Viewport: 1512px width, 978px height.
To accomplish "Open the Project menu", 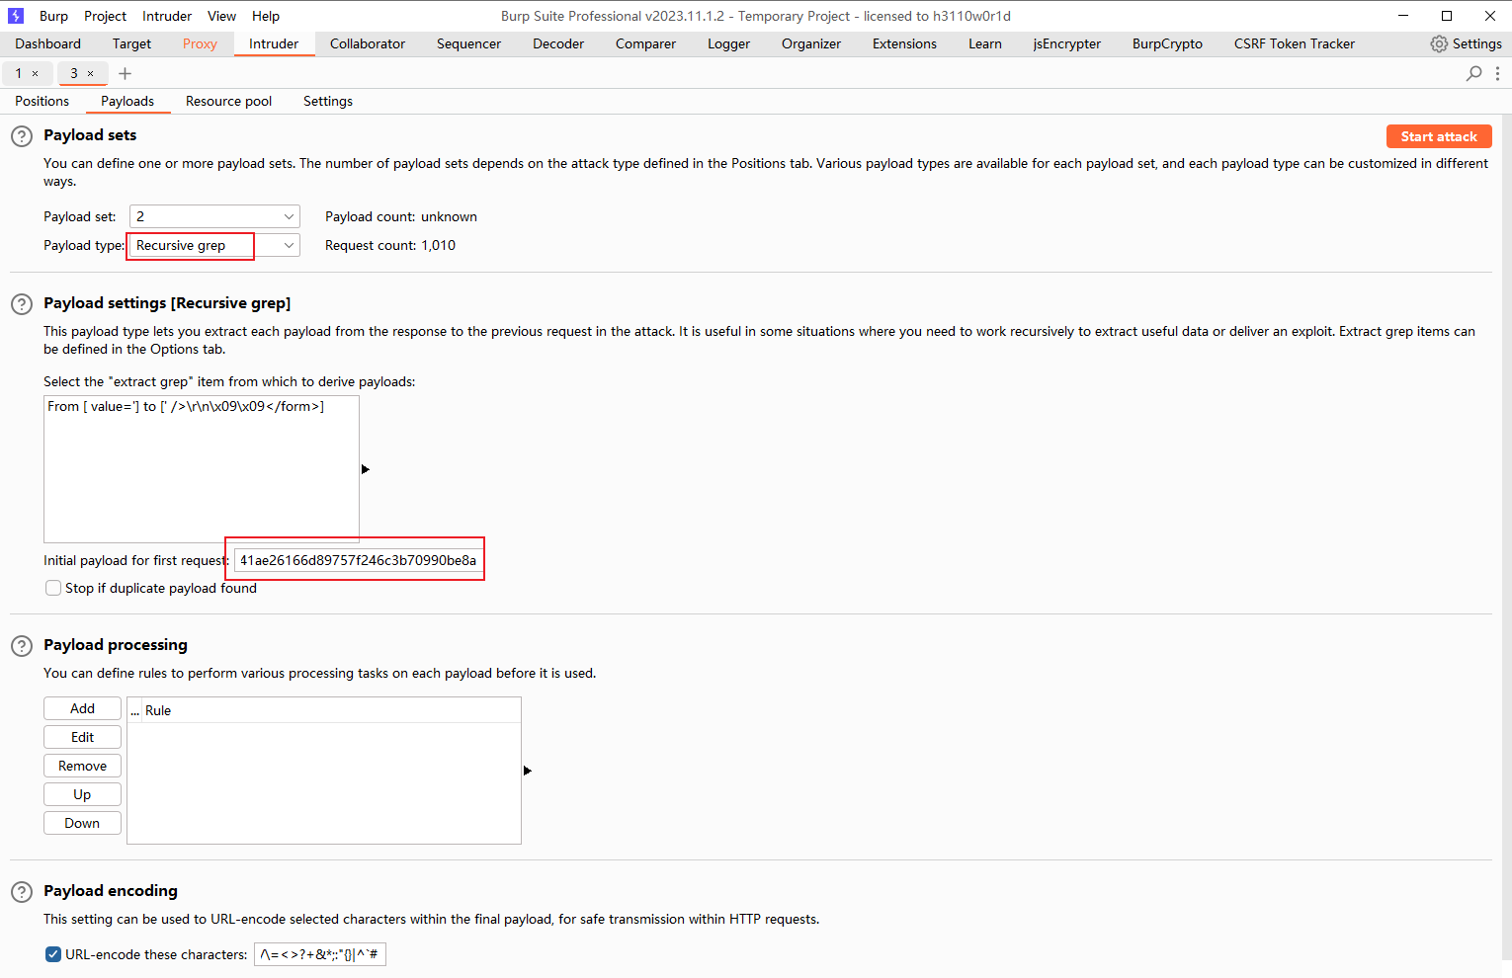I will click(105, 16).
